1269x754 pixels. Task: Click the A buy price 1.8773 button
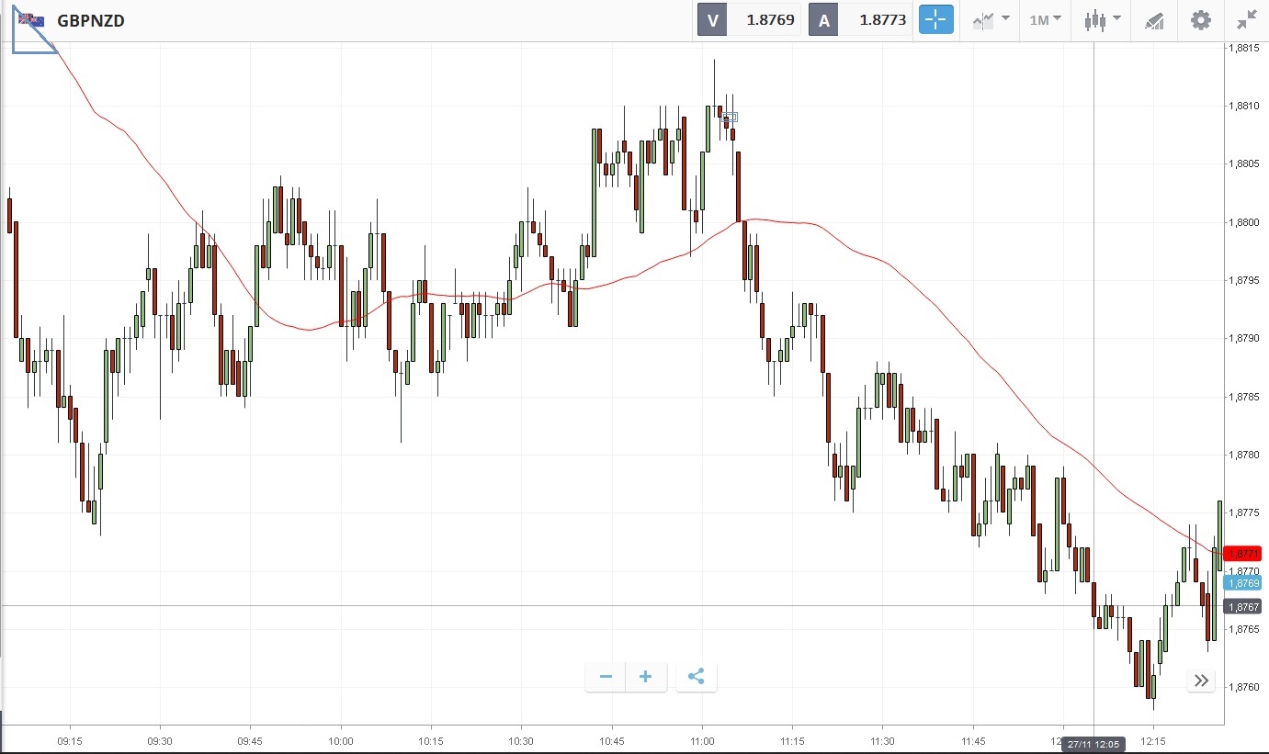click(860, 20)
